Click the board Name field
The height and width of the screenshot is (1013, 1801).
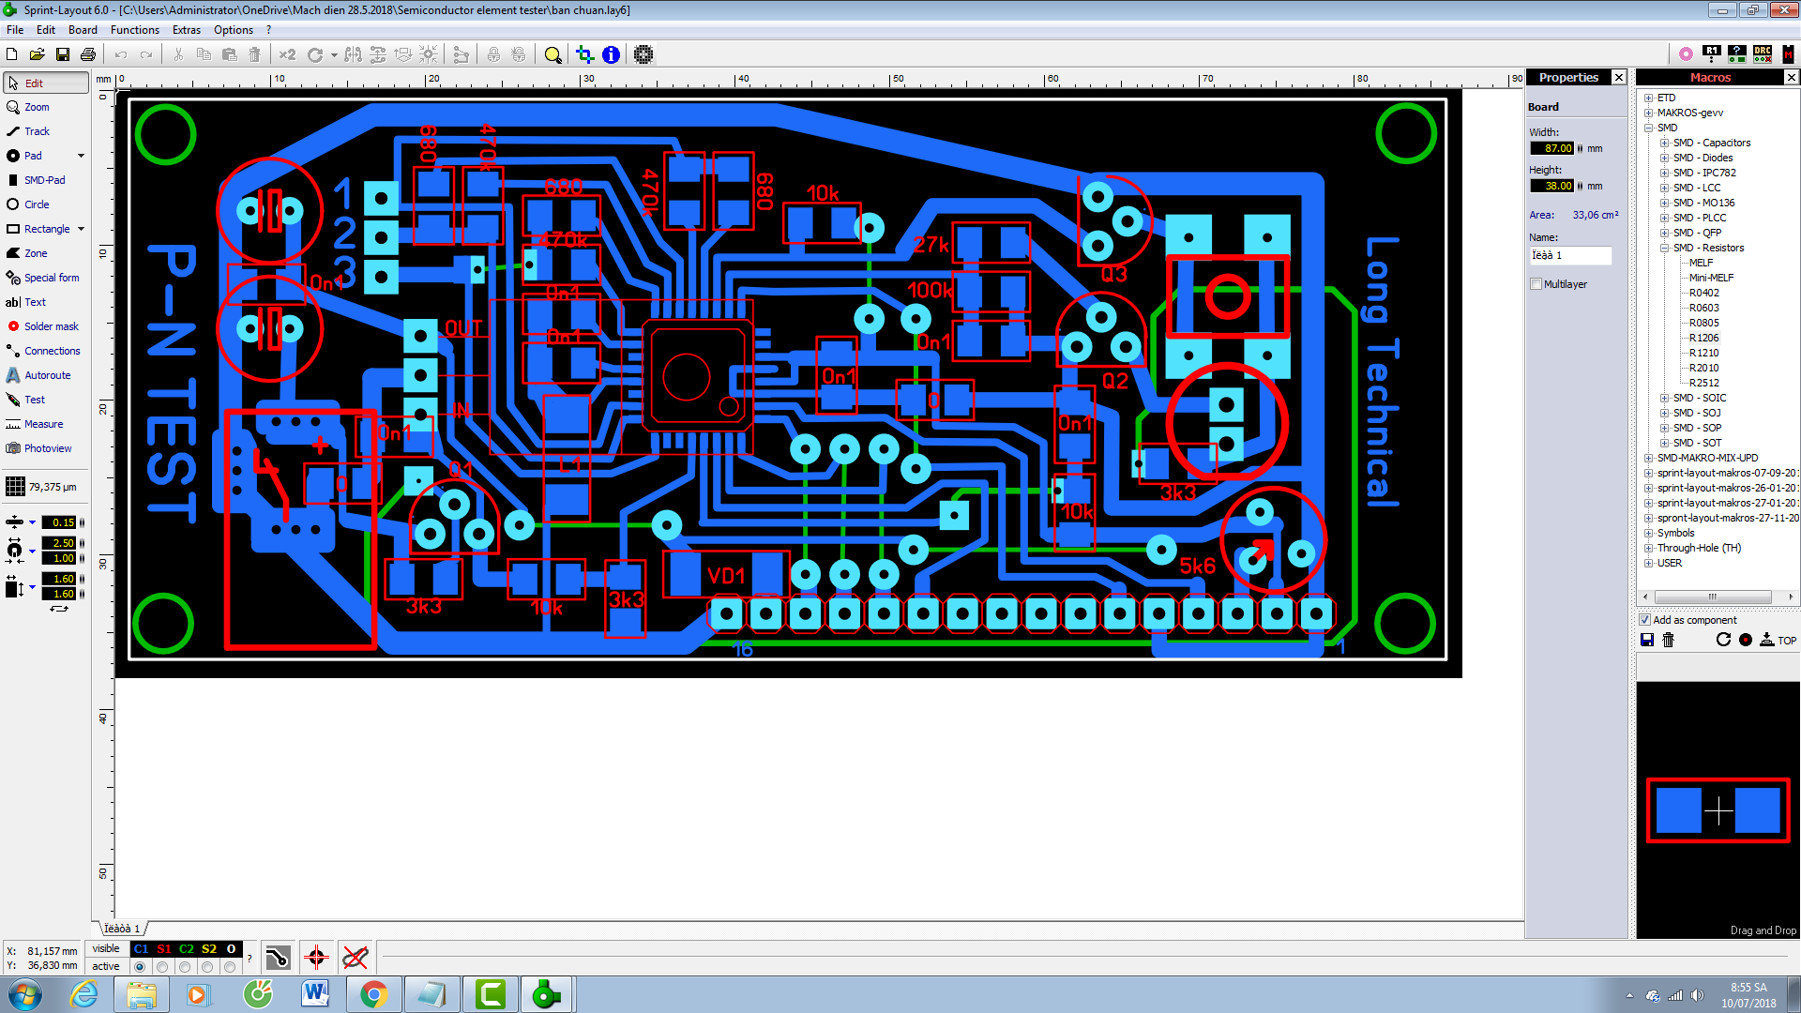click(x=1570, y=255)
